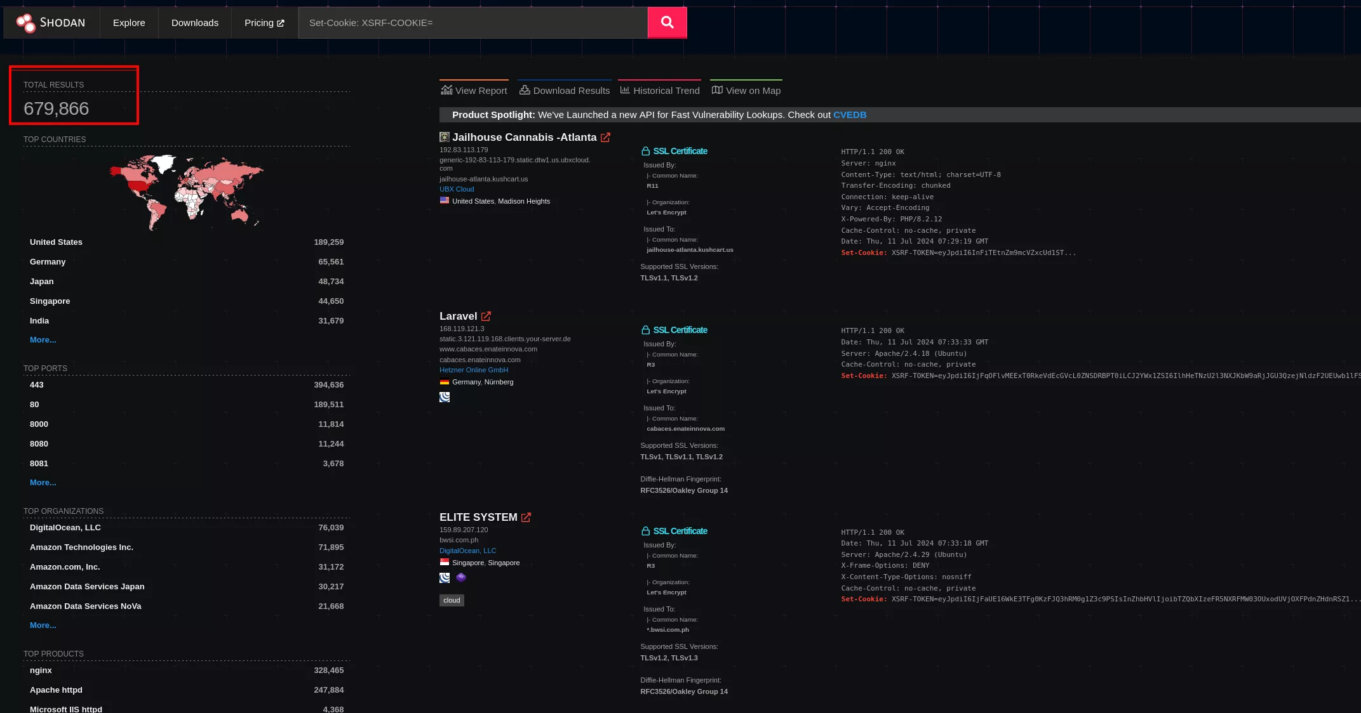Viewport: 1361px width, 713px height.
Task: Filter by port 443
Action: (187, 385)
